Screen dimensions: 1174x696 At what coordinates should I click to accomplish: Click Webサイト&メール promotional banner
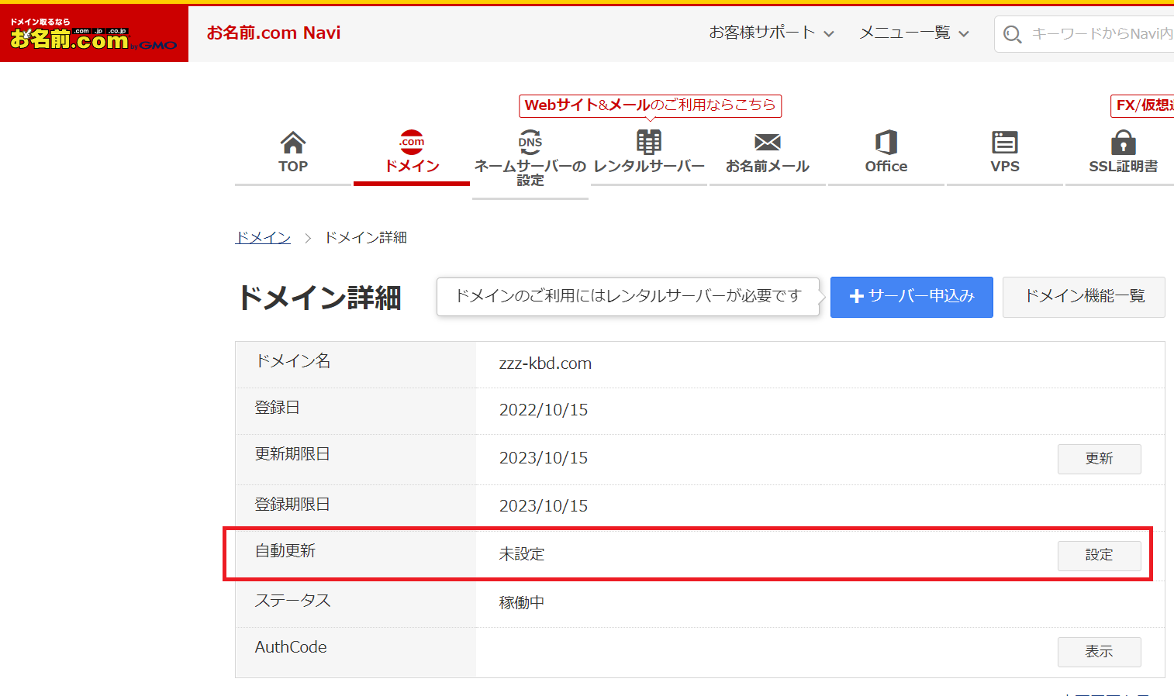[x=650, y=105]
